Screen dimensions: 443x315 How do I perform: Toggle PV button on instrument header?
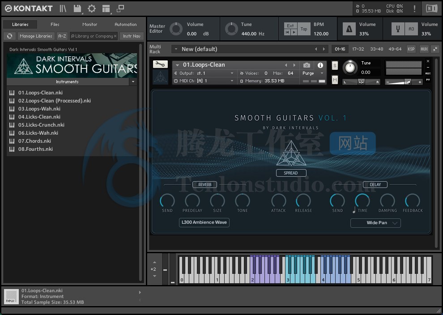click(x=428, y=80)
